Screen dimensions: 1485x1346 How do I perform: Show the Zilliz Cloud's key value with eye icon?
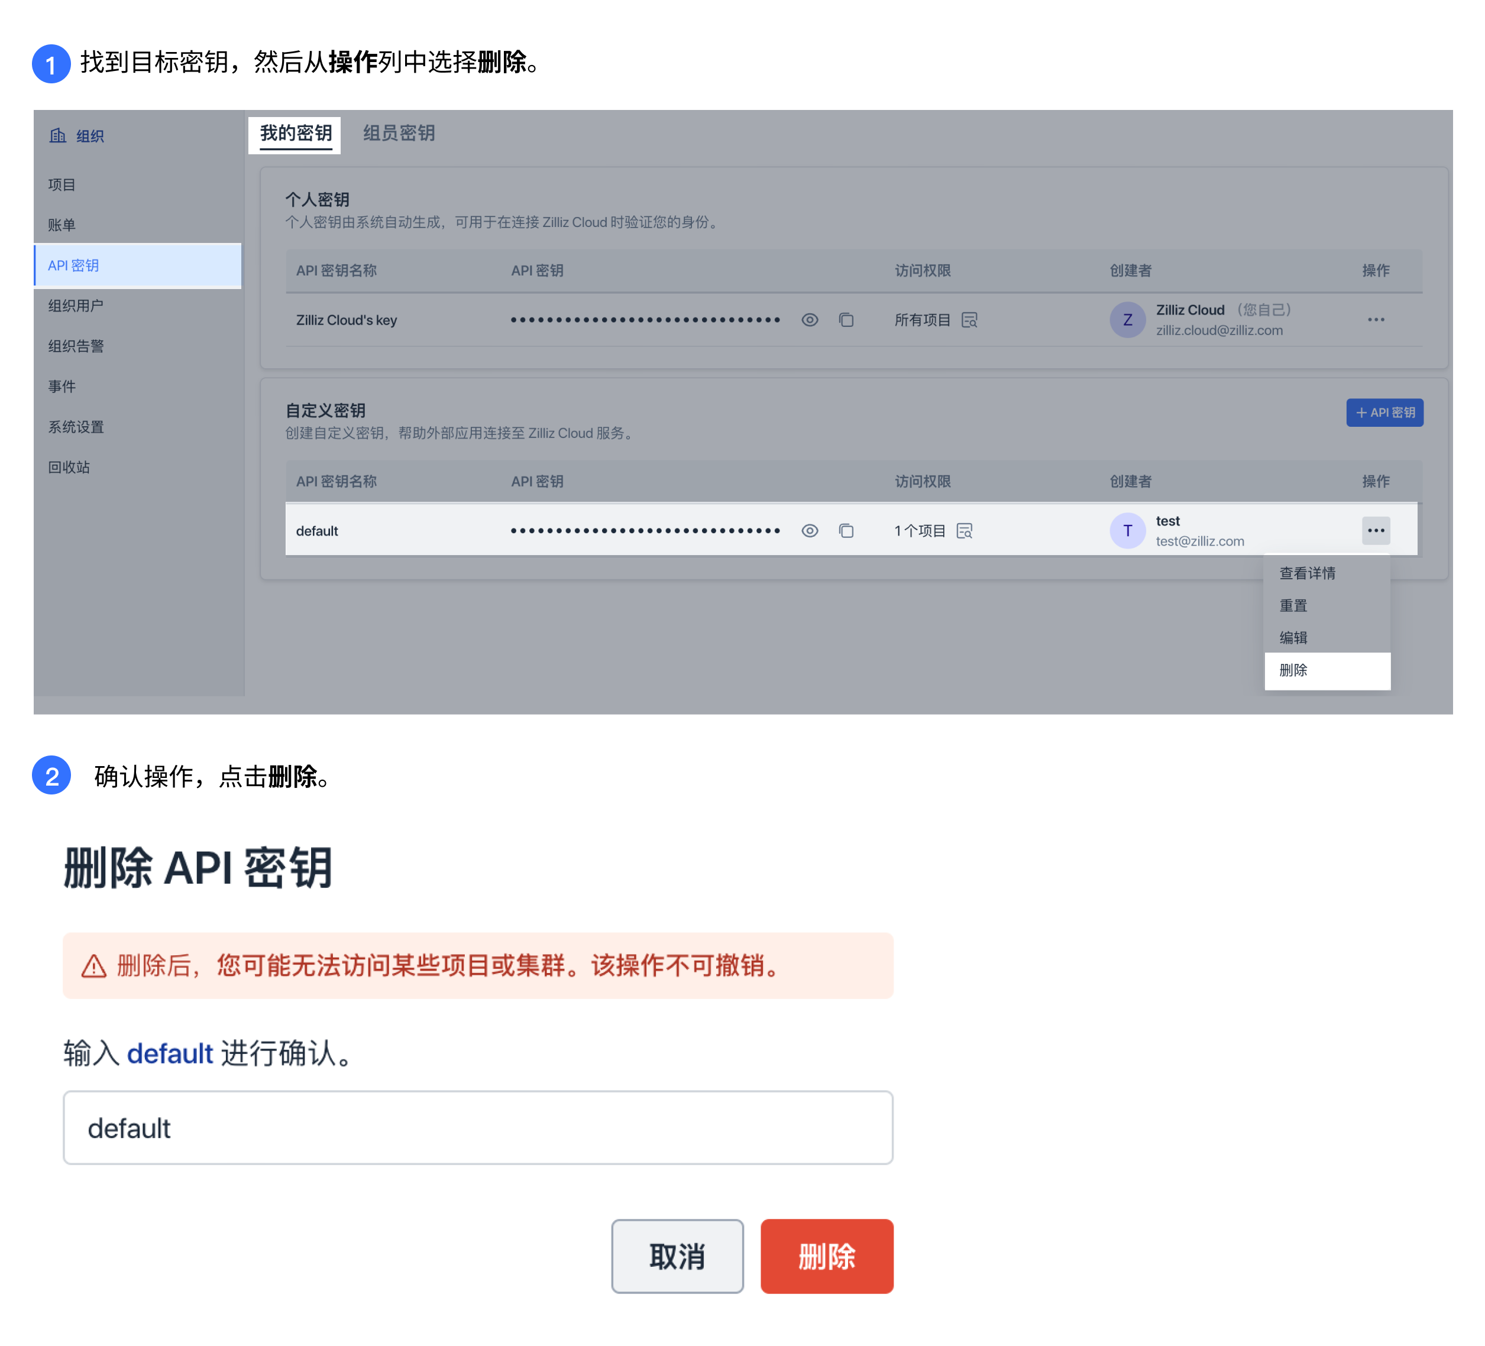click(810, 320)
